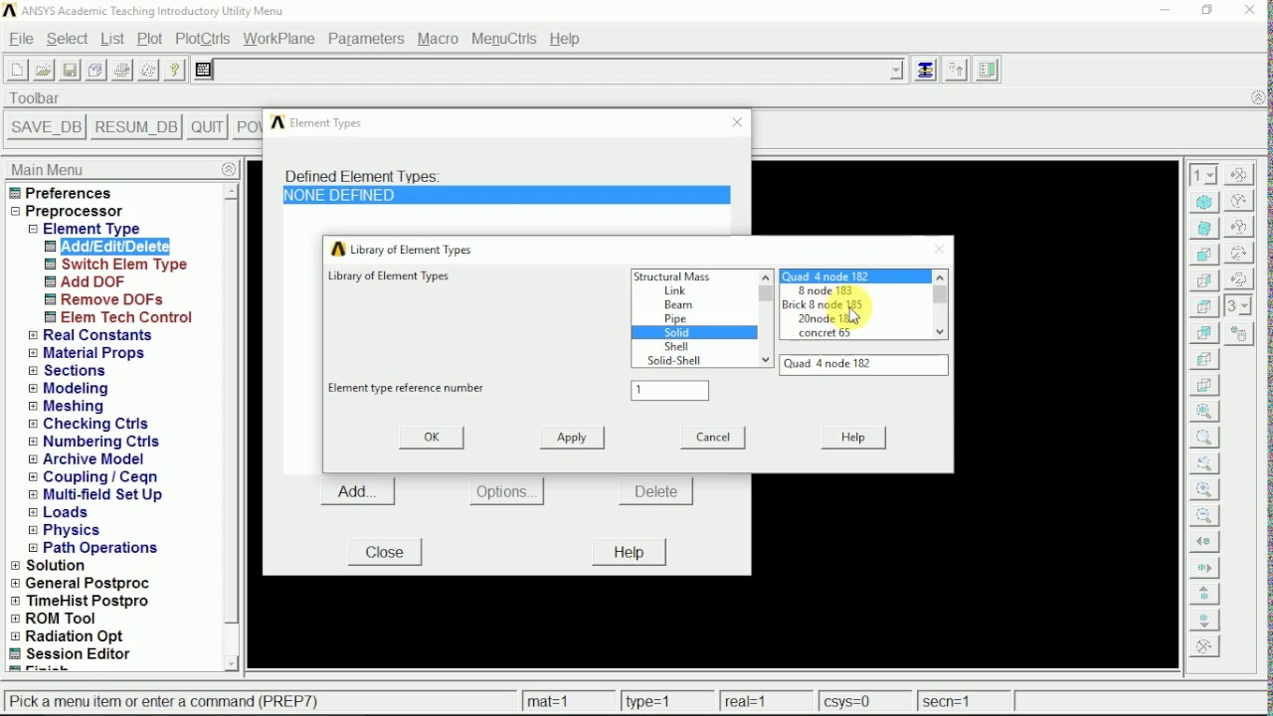Image resolution: width=1273 pixels, height=716 pixels.
Task: Open Elem Tech Control entry
Action: tap(126, 317)
